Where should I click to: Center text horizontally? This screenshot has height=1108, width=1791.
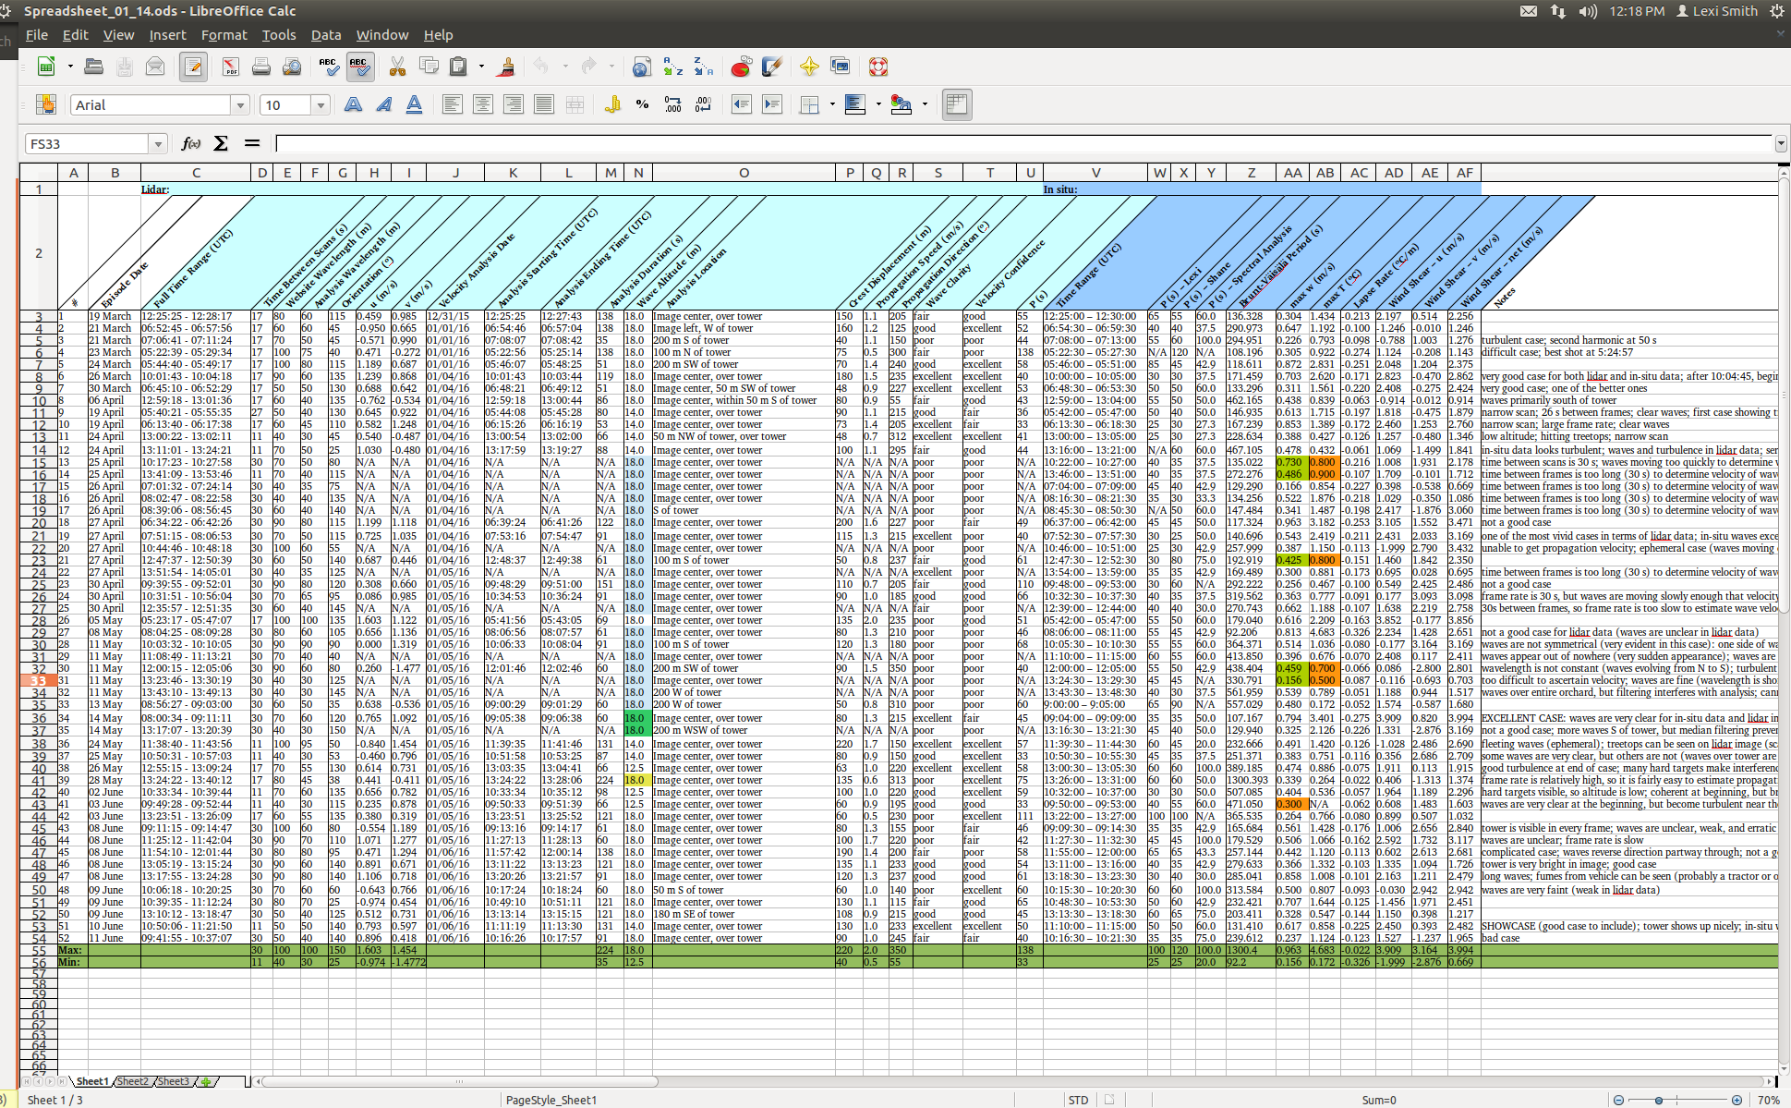pos(483,104)
